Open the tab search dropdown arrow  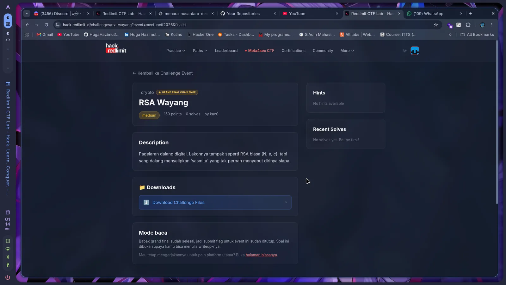click(27, 14)
